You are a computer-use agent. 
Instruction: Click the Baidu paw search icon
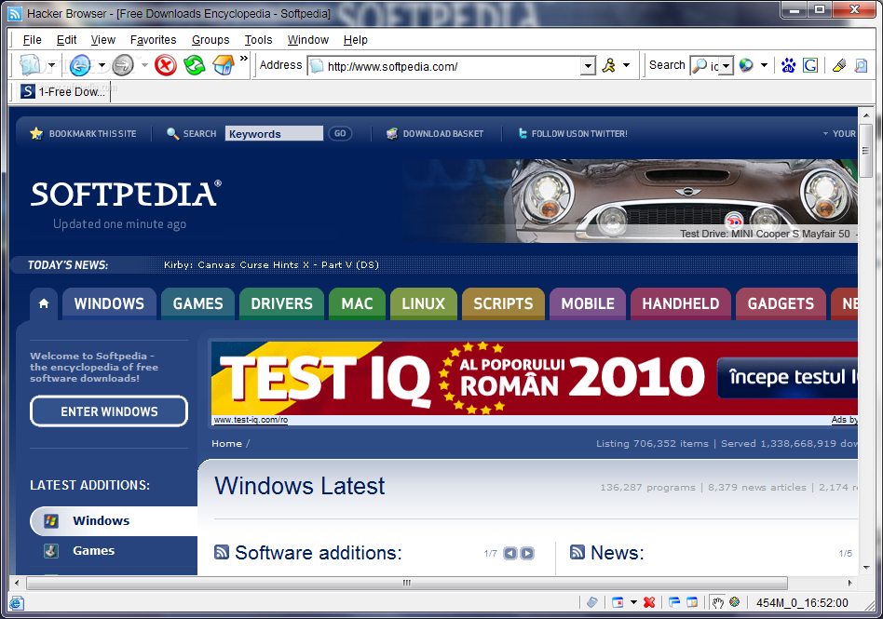[788, 65]
